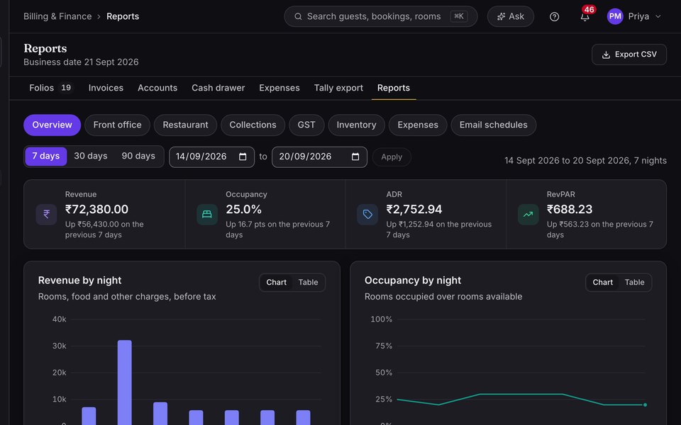Image resolution: width=681 pixels, height=425 pixels.
Task: Show Occupancy by night as Chart
Action: point(603,283)
